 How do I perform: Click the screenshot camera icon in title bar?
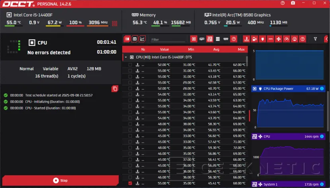(293, 3)
